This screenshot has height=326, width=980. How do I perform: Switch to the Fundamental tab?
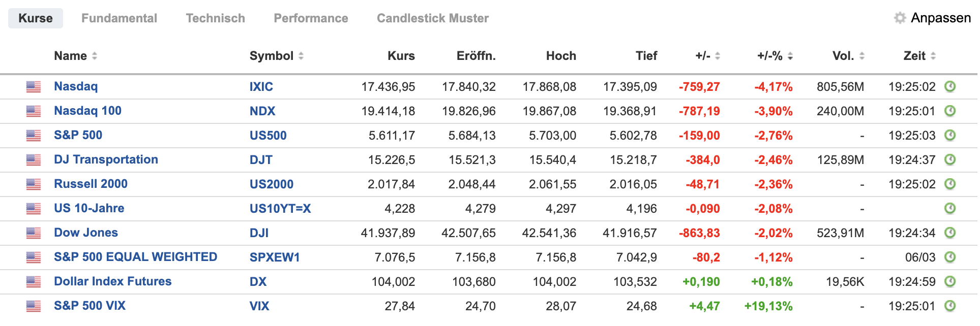(119, 18)
